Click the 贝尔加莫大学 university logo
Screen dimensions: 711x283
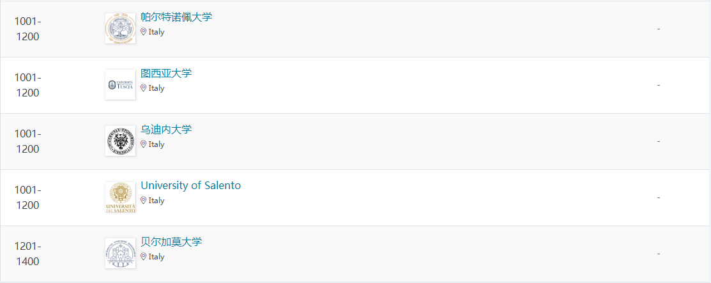(120, 254)
